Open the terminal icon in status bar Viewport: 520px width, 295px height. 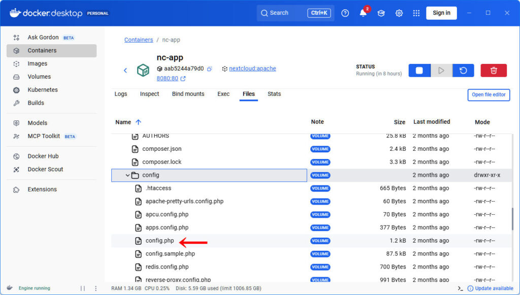(460, 288)
